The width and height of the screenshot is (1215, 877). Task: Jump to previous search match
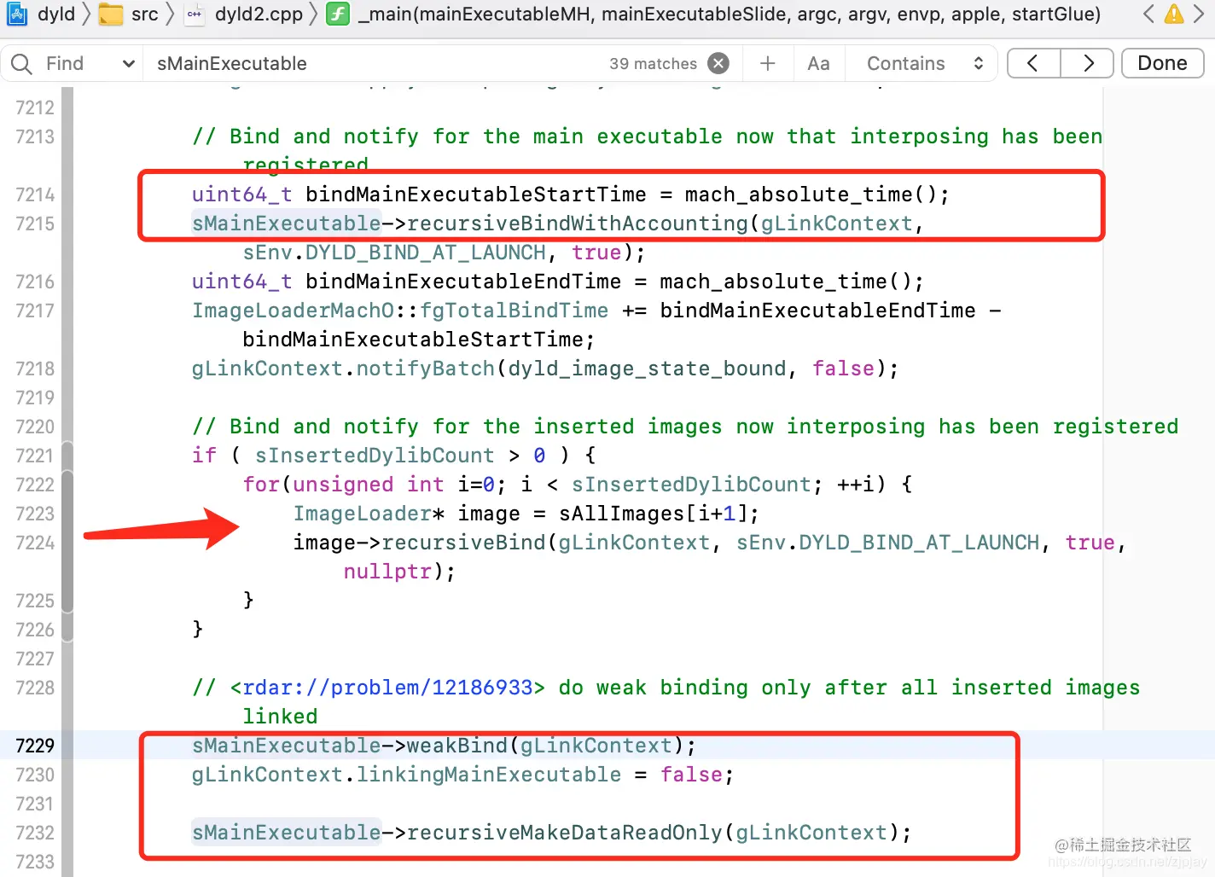tap(1033, 63)
